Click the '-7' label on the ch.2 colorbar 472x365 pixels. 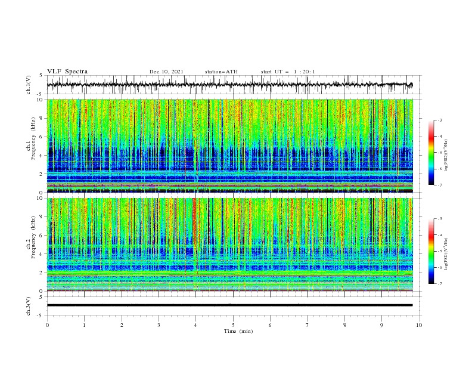coord(439,284)
